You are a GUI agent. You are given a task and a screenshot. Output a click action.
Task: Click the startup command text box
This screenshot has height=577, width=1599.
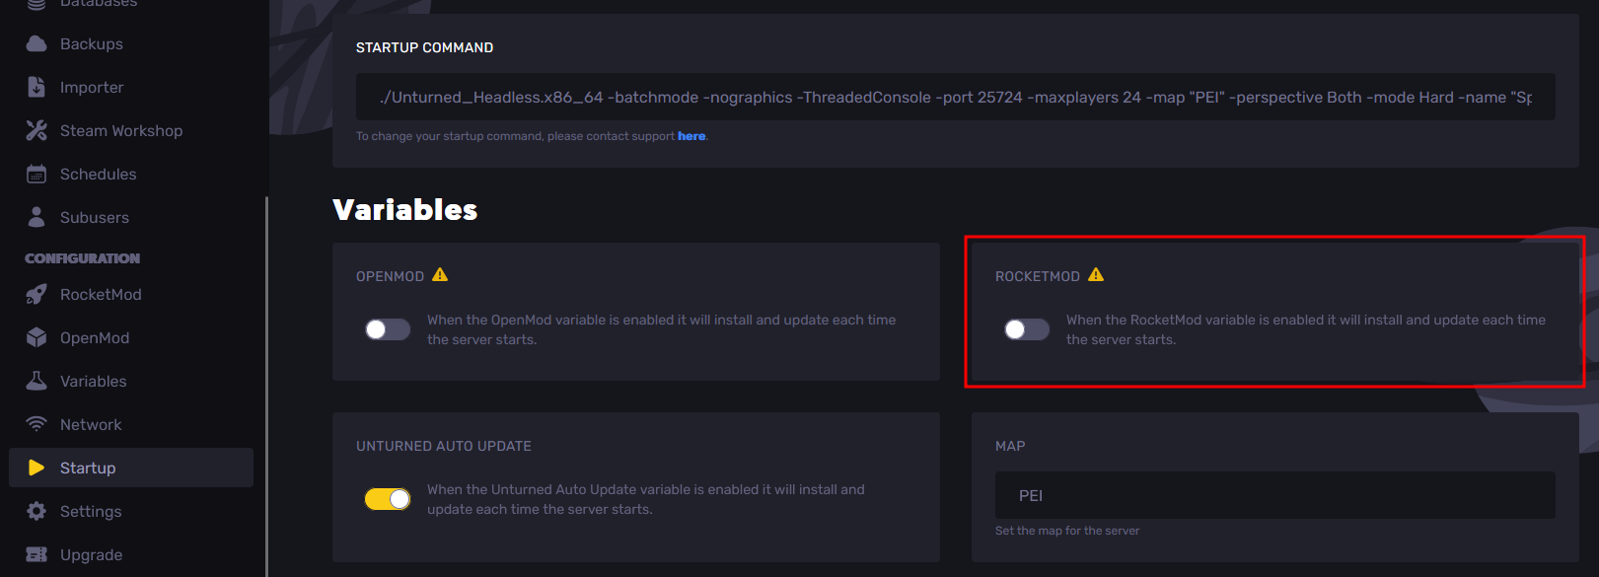[956, 97]
